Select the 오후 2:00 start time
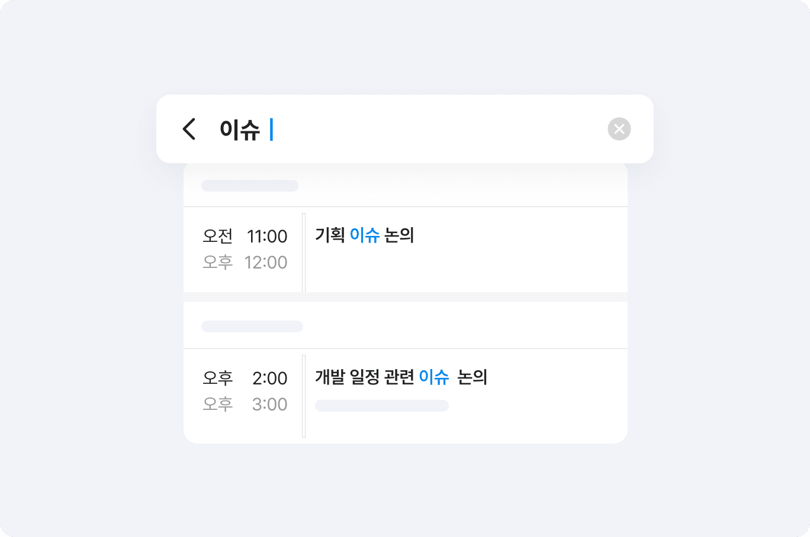810x537 pixels. [245, 378]
